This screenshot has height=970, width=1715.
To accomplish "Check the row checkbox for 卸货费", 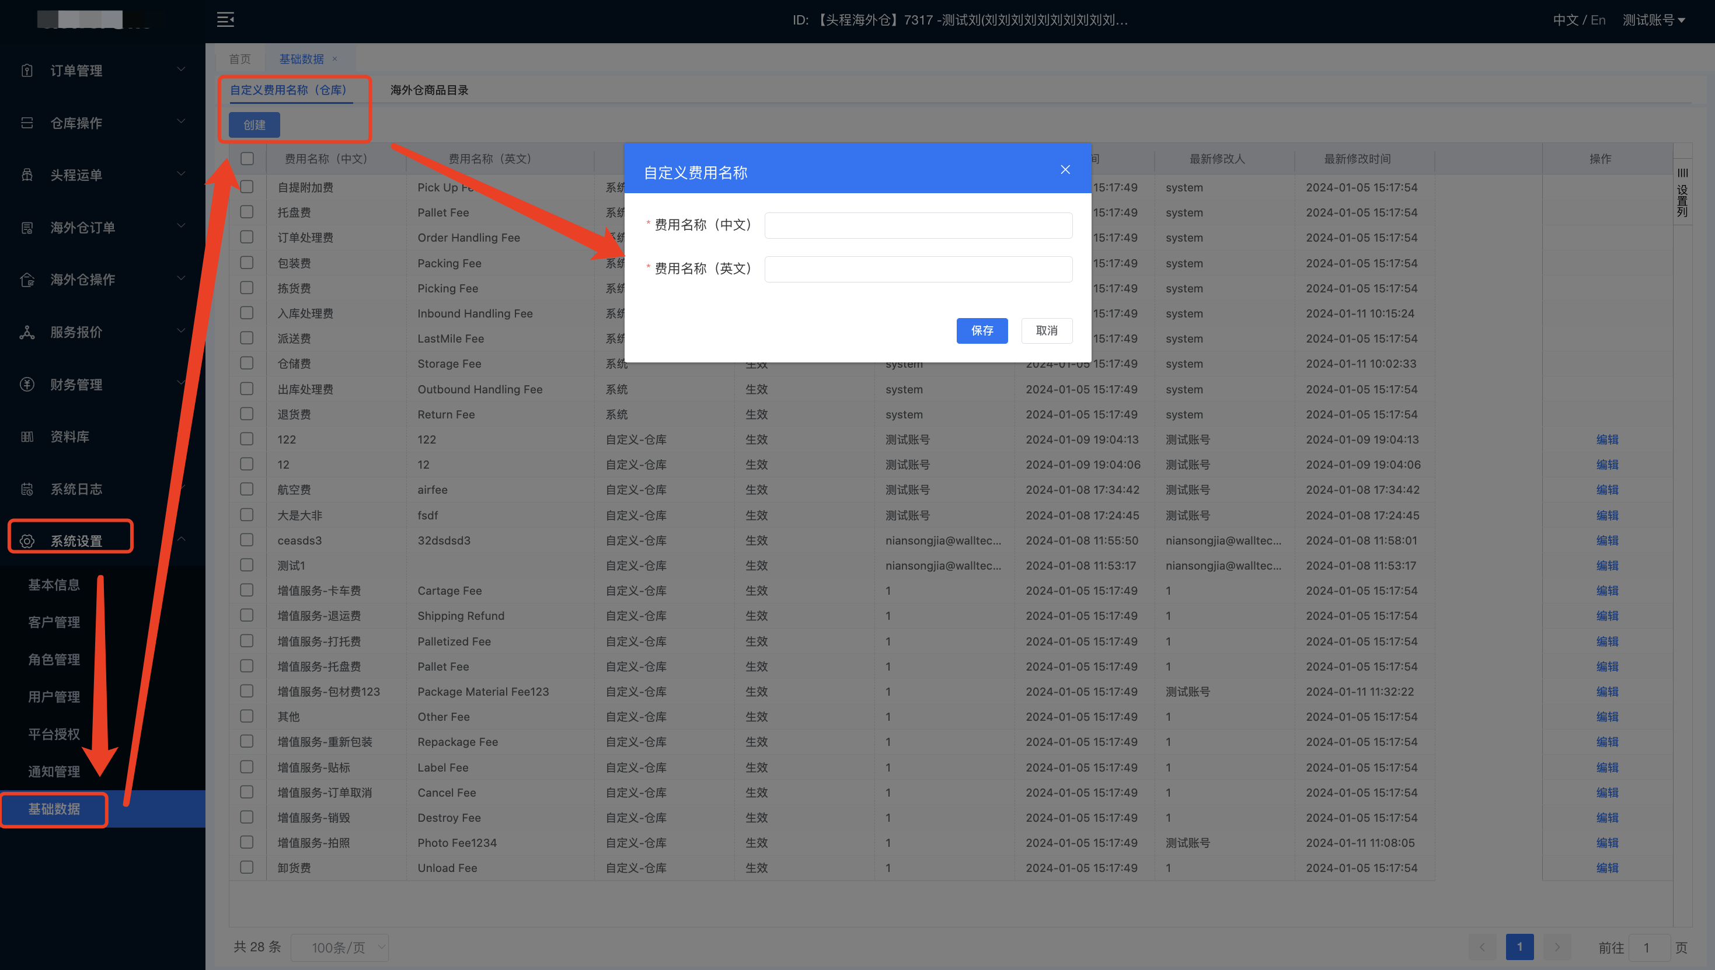I will click(x=247, y=867).
